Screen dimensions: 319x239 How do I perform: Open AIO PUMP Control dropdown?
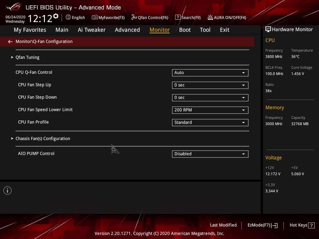tap(210, 154)
